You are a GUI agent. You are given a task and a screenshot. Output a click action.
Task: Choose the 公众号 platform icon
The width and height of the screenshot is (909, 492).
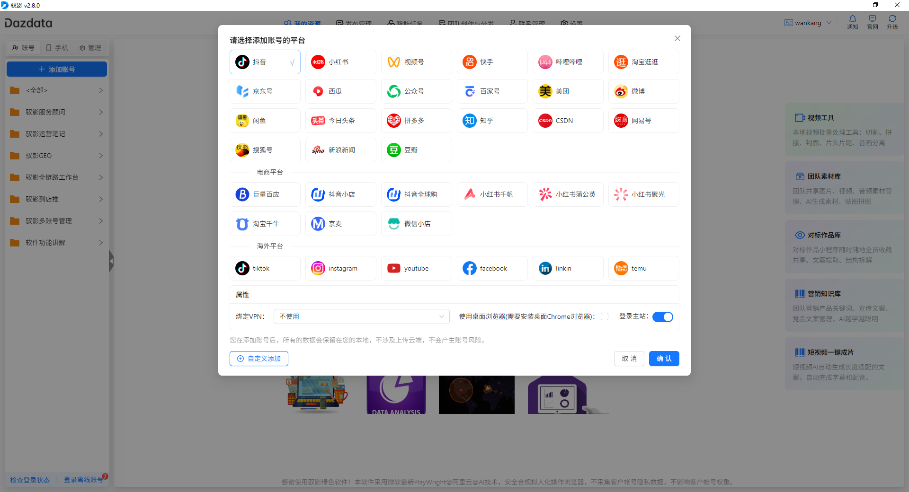(394, 91)
